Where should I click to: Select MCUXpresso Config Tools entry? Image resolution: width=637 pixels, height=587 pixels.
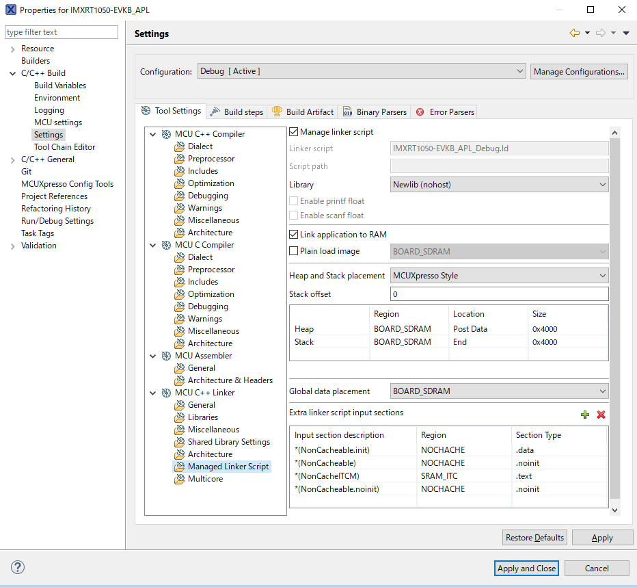(x=68, y=184)
